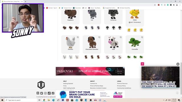Viewport: 182px width, 102px height.
Task: Open the Crocodile pet card
Action: click(135, 44)
